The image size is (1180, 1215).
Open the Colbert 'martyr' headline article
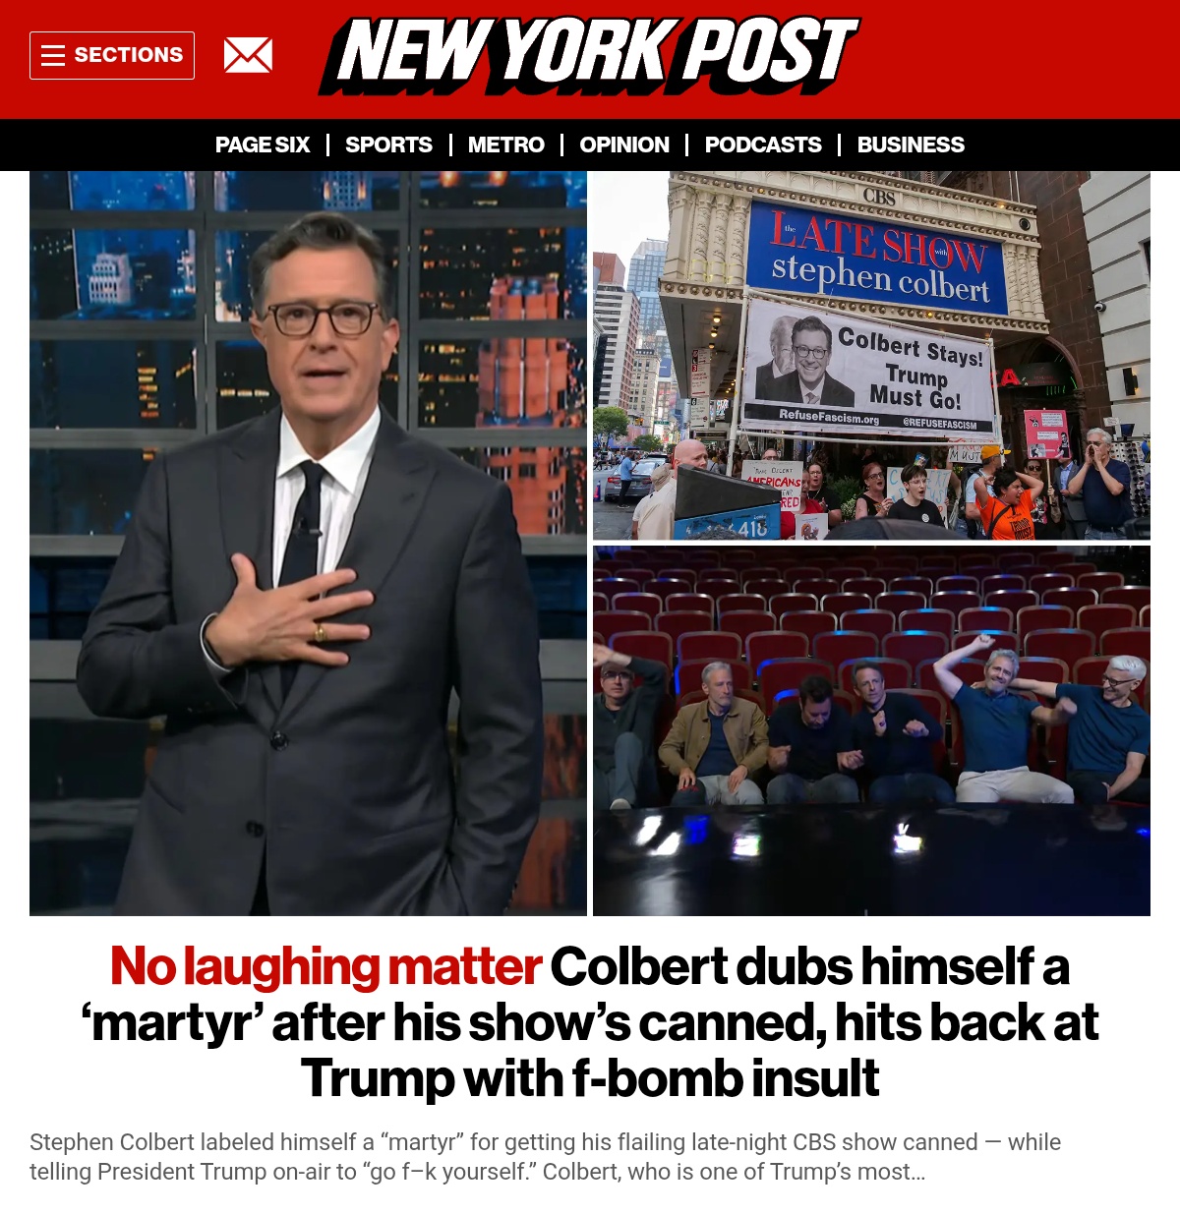point(590,1022)
